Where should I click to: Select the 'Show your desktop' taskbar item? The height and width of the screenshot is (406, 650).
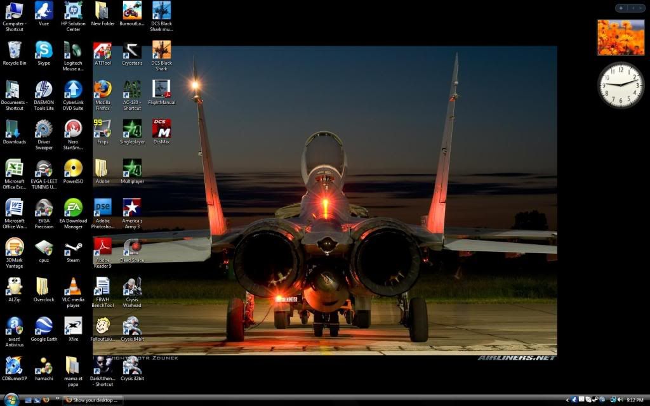point(93,400)
